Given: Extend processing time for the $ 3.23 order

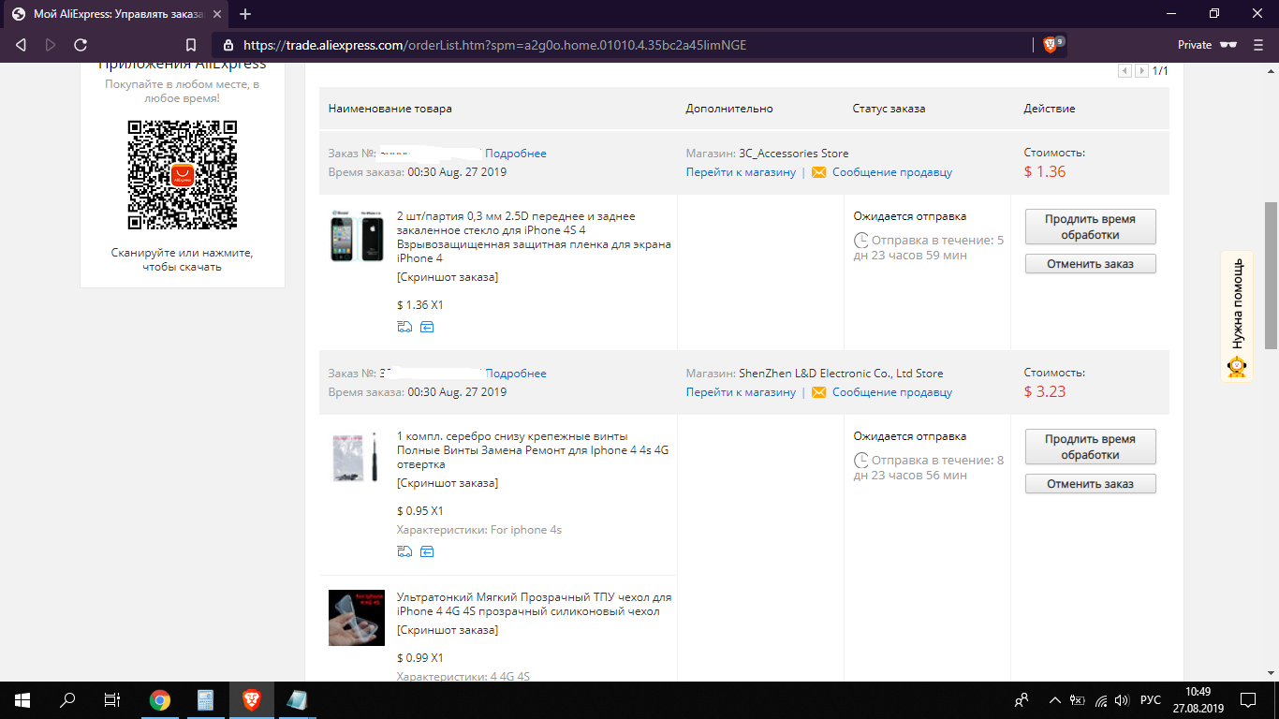Looking at the screenshot, I should (x=1091, y=447).
